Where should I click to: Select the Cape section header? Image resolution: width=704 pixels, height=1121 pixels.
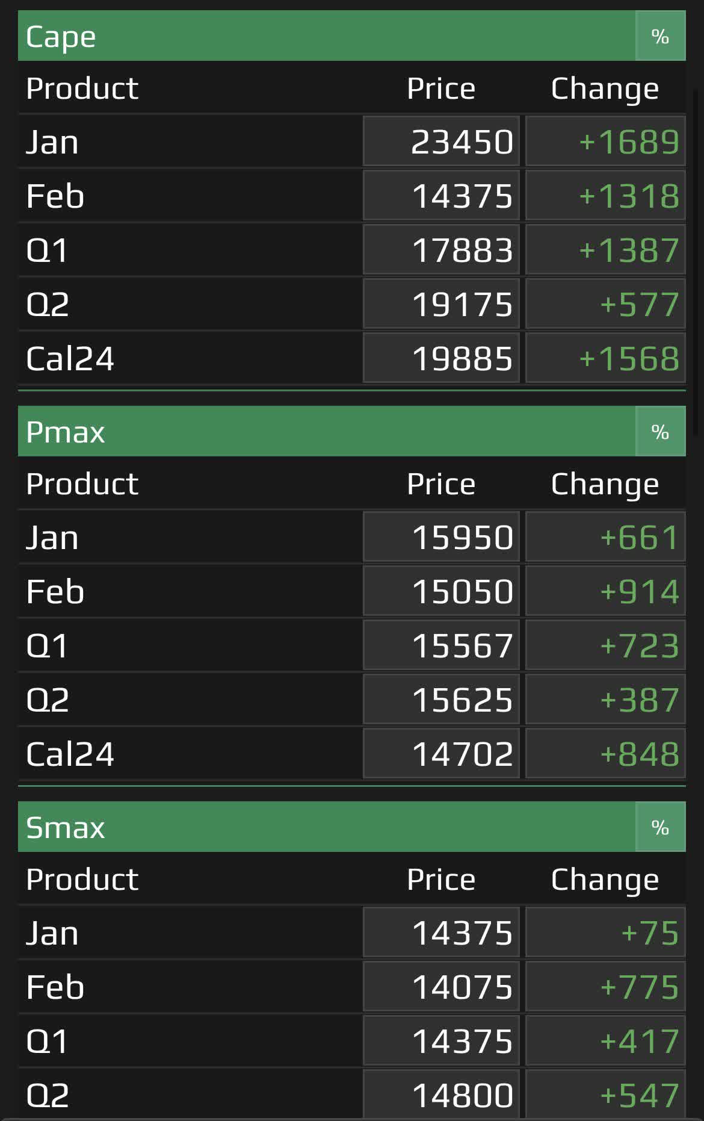pyautogui.click(x=327, y=36)
